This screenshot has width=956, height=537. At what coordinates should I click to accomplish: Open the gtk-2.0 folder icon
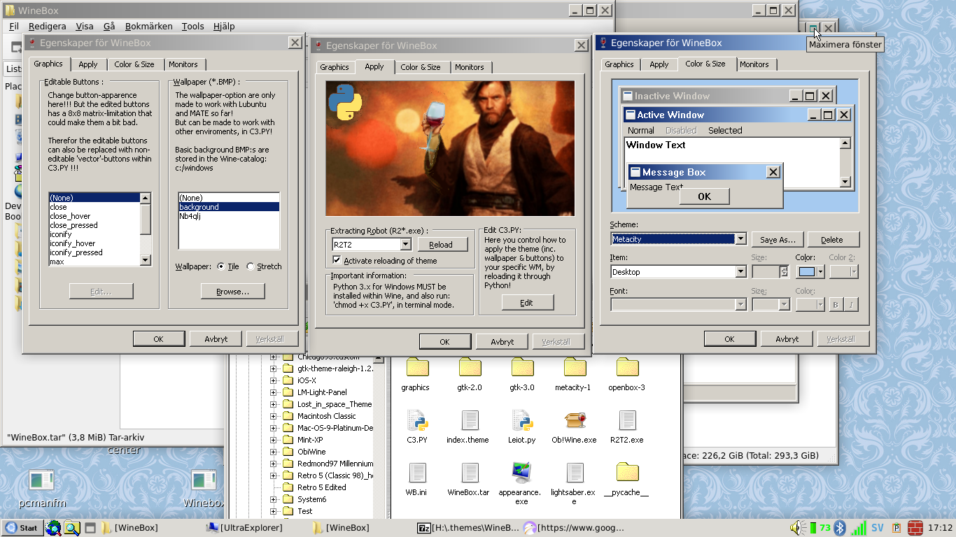tap(470, 367)
